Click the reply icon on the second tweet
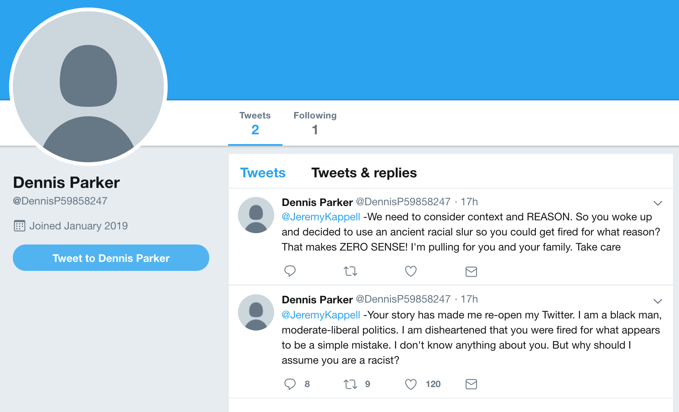Viewport: 679px width, 412px height. pos(290,384)
